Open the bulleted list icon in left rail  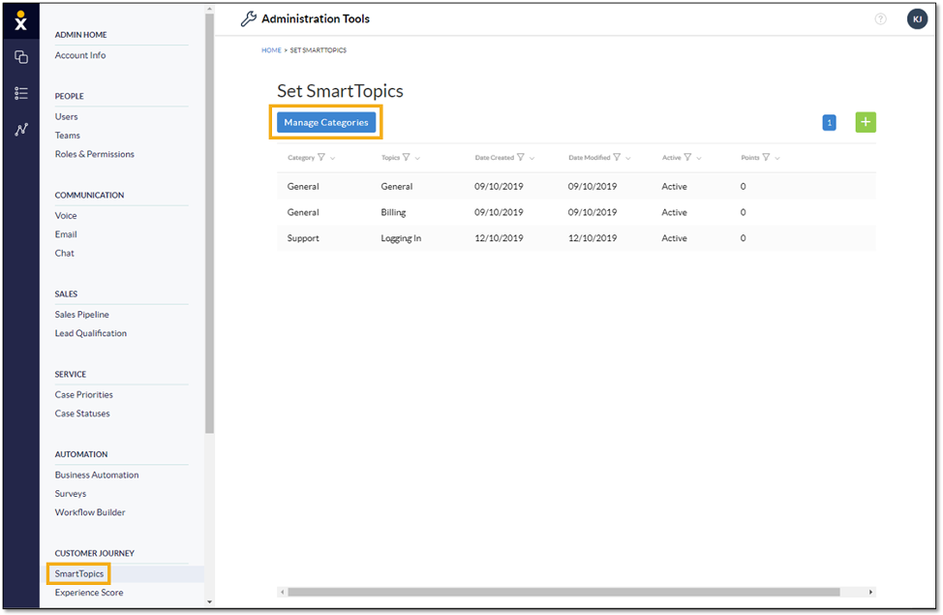click(x=20, y=93)
